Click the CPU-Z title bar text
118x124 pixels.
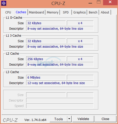58,3
